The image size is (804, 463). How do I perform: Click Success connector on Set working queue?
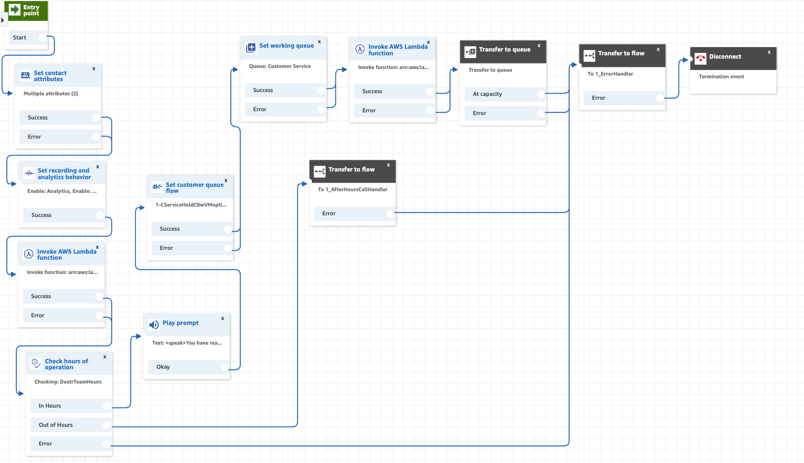pyautogui.click(x=322, y=90)
